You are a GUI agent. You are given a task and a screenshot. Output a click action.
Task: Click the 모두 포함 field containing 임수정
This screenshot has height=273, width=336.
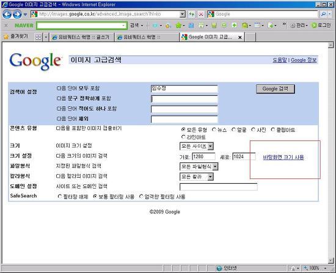(184, 89)
